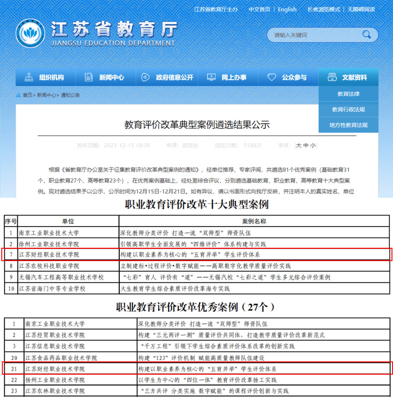This screenshot has height=400, width=393.
Task: Click 通知公告 in the breadcrumb
Action: (x=70, y=95)
